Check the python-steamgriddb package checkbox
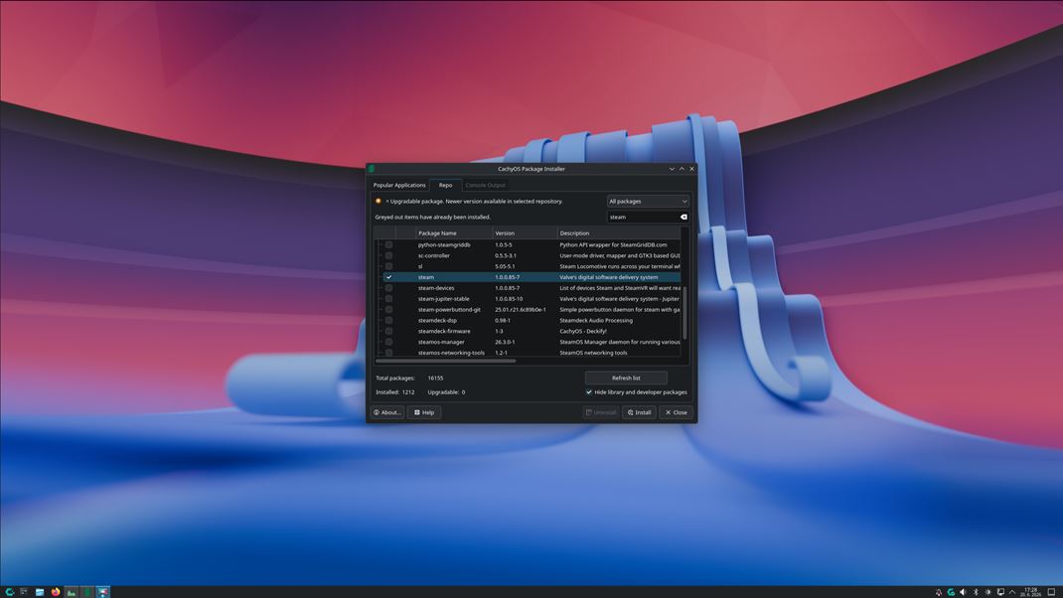Viewport: 1063px width, 598px height. point(389,244)
